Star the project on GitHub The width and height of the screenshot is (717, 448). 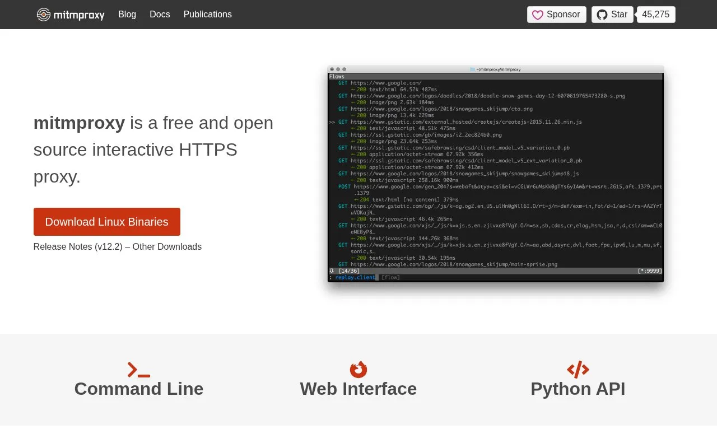pyautogui.click(x=612, y=15)
